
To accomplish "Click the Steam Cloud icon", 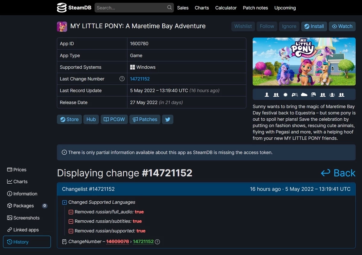I will tap(304, 95).
